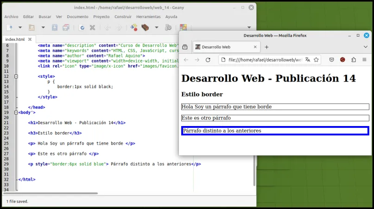Image resolution: width=374 pixels, height=209 pixels.
Task: Open the Buscar menu
Action: [x=45, y=17]
